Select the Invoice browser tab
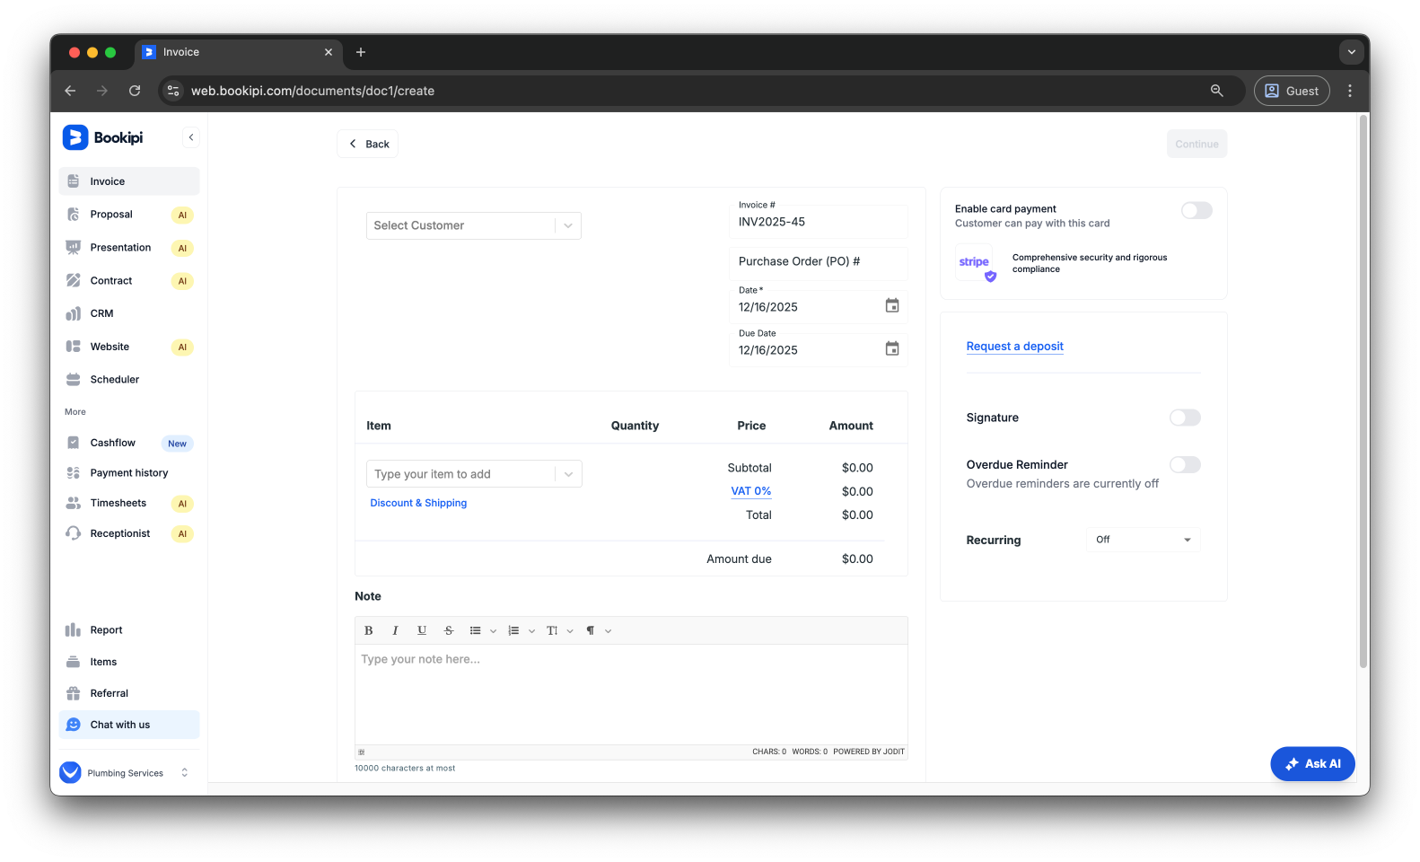 tap(239, 52)
